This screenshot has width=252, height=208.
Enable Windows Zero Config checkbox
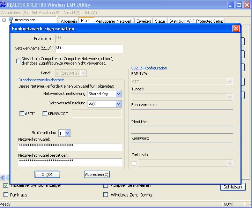click(x=106, y=195)
